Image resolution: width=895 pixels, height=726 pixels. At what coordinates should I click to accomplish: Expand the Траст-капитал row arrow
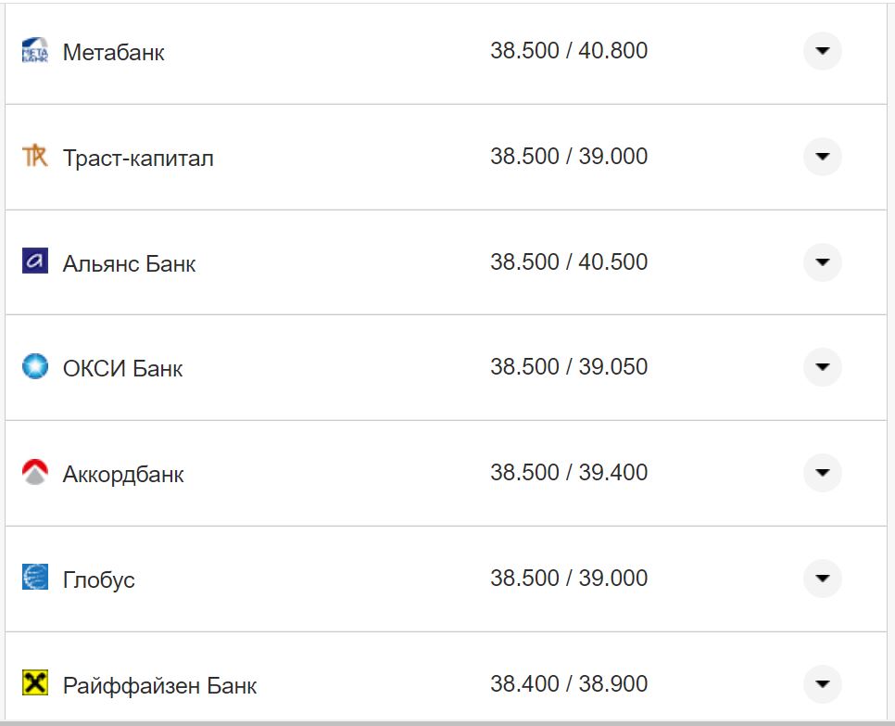pyautogui.click(x=822, y=157)
